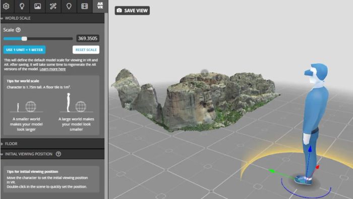This screenshot has height=199, width=353.
Task: Click the red gizmo axis arrow
Action: 317,168
